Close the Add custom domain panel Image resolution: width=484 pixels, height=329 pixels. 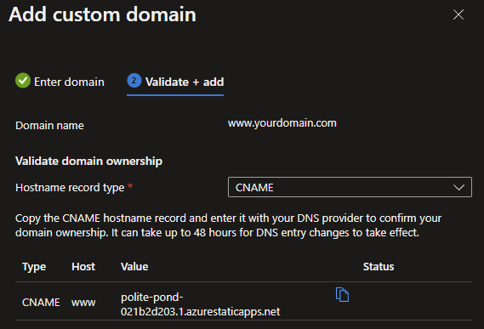(458, 14)
